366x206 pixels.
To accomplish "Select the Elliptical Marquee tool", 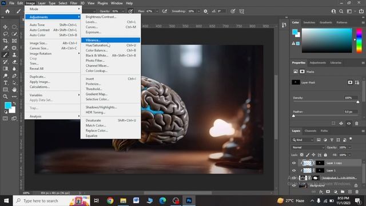I will pos(14,27).
